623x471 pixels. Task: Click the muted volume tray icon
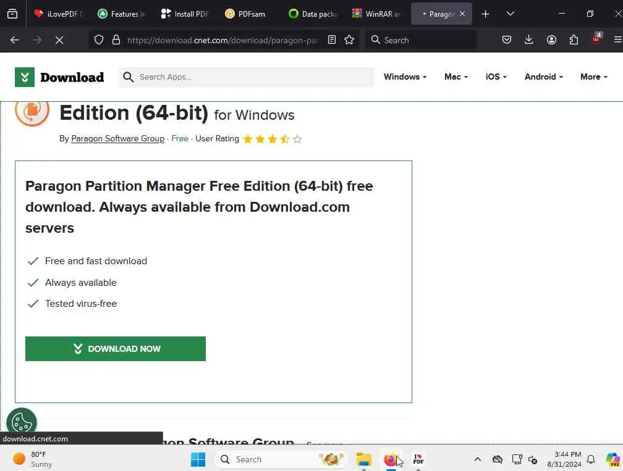point(533,459)
